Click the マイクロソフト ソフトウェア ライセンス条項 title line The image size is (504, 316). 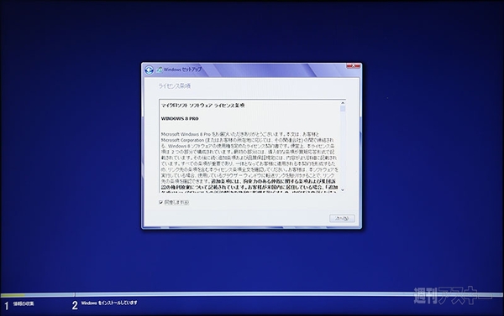[202, 106]
